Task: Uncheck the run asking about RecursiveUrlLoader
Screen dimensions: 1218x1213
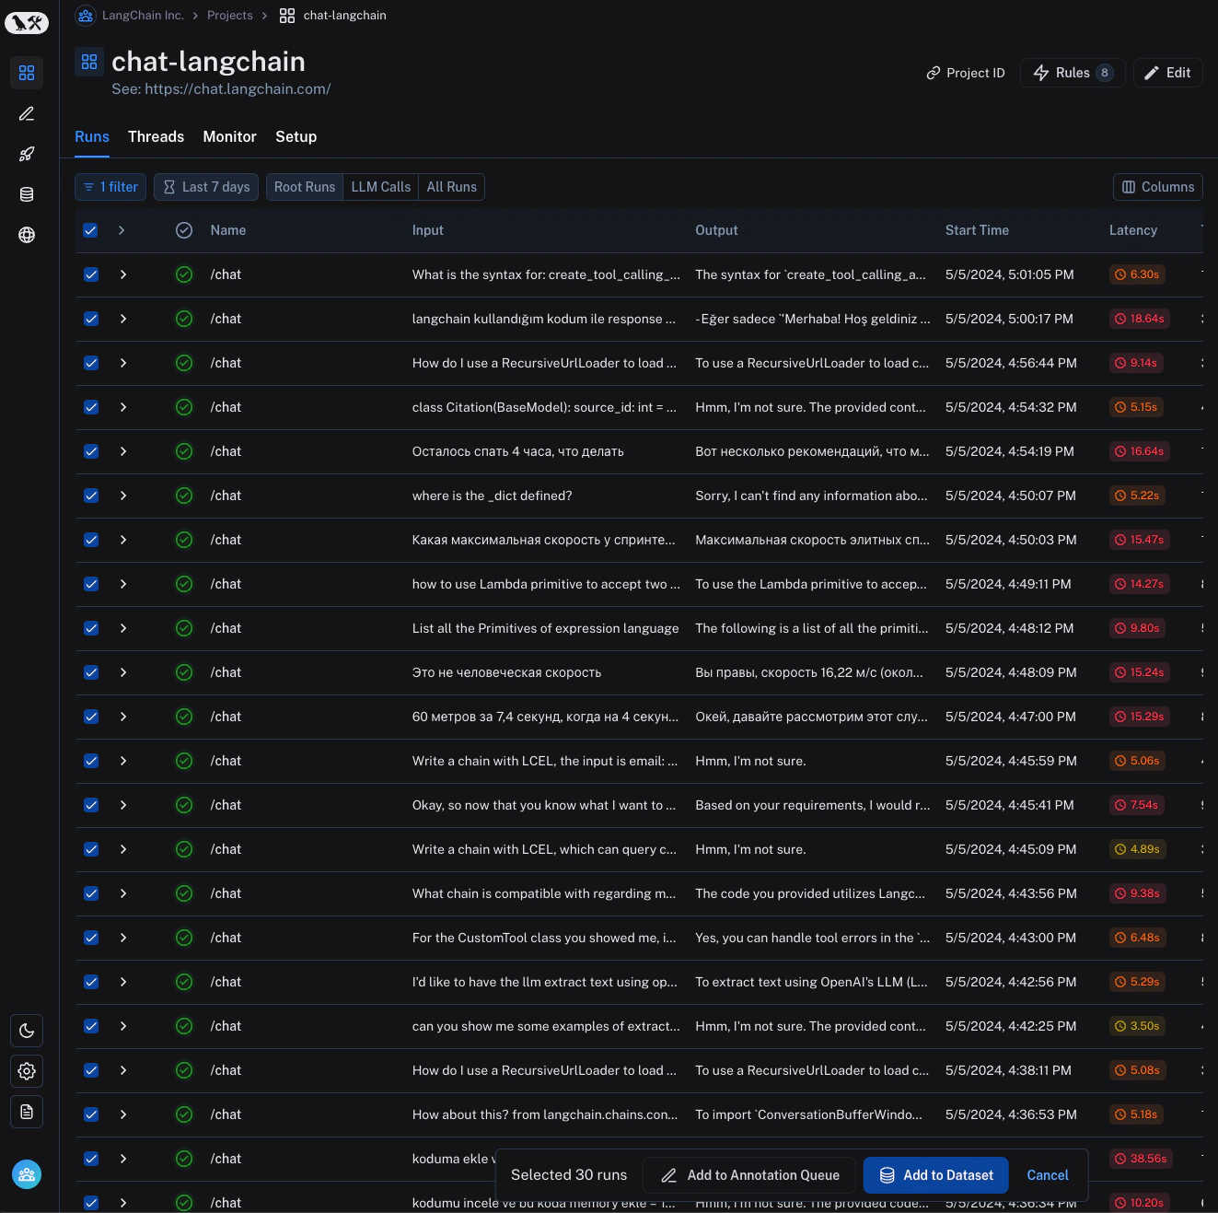Action: click(91, 363)
